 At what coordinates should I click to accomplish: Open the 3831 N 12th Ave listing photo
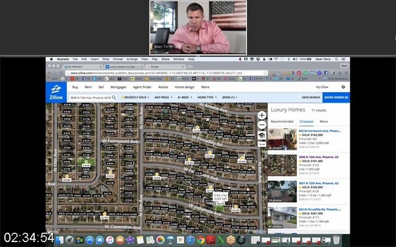point(282,191)
